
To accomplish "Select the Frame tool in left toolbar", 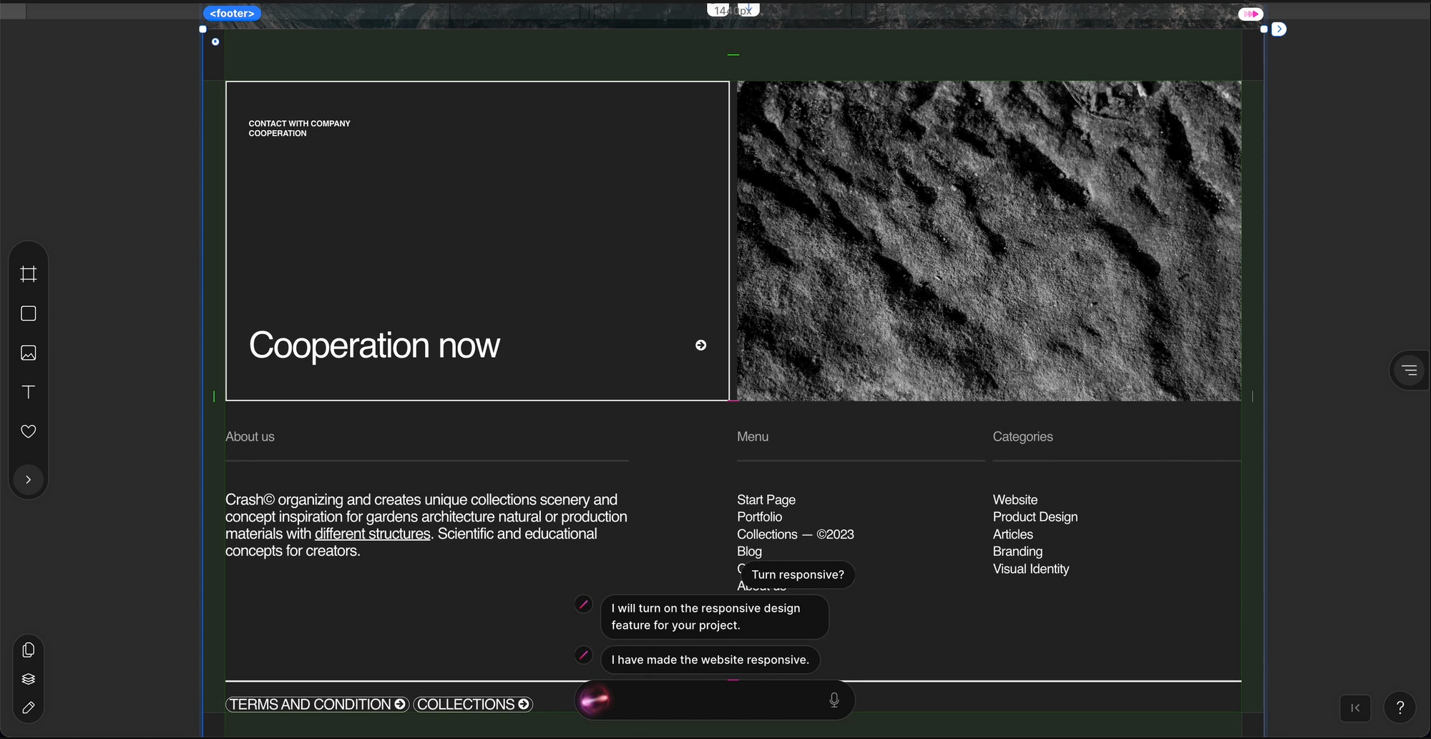I will tap(29, 274).
